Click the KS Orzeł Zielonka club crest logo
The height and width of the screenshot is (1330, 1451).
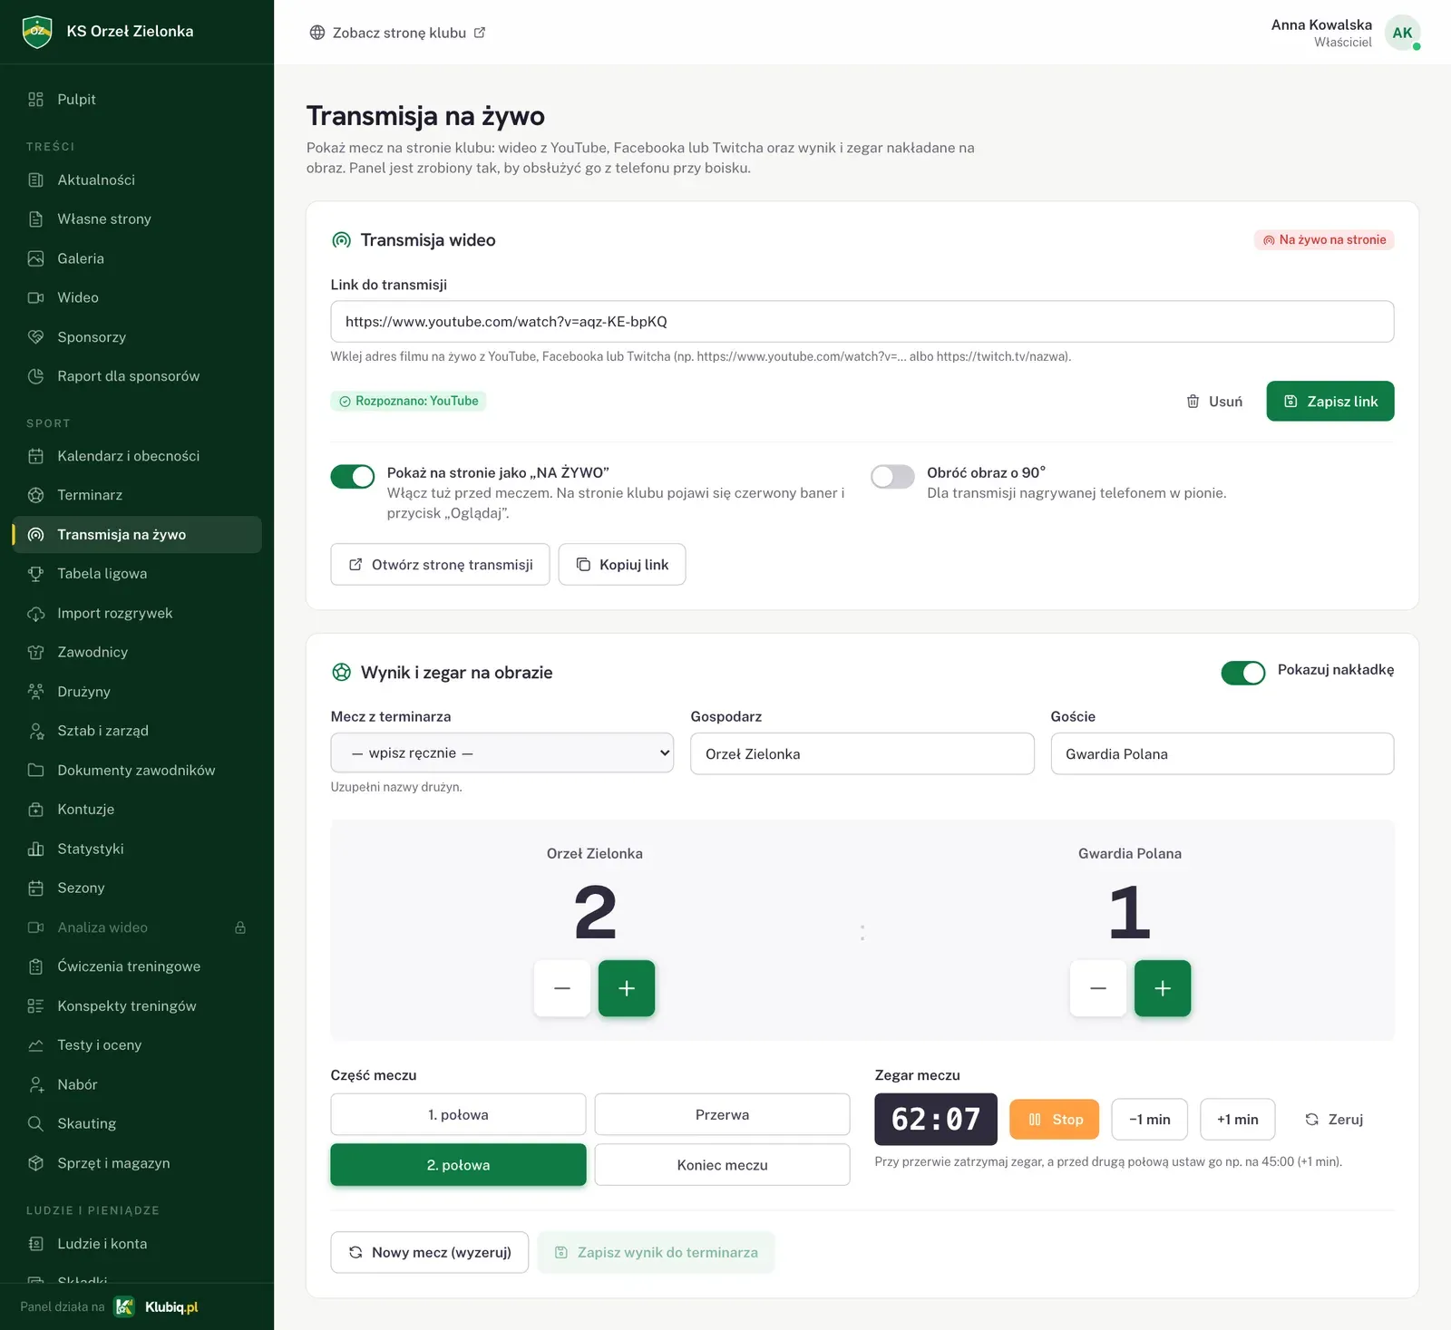37,32
